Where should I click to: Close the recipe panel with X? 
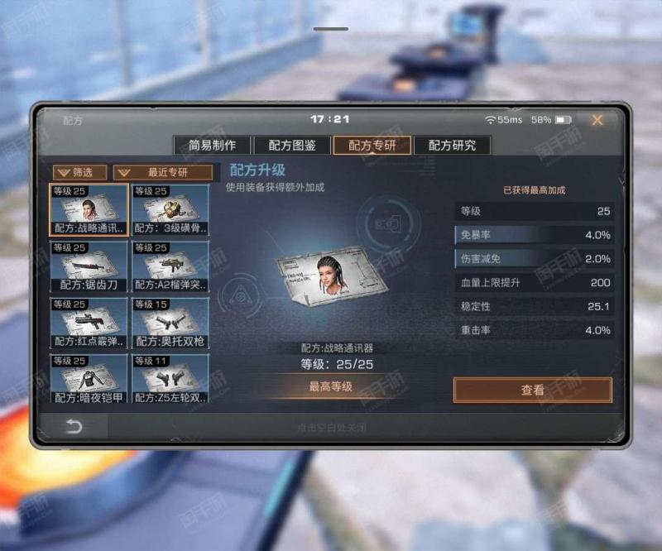597,120
